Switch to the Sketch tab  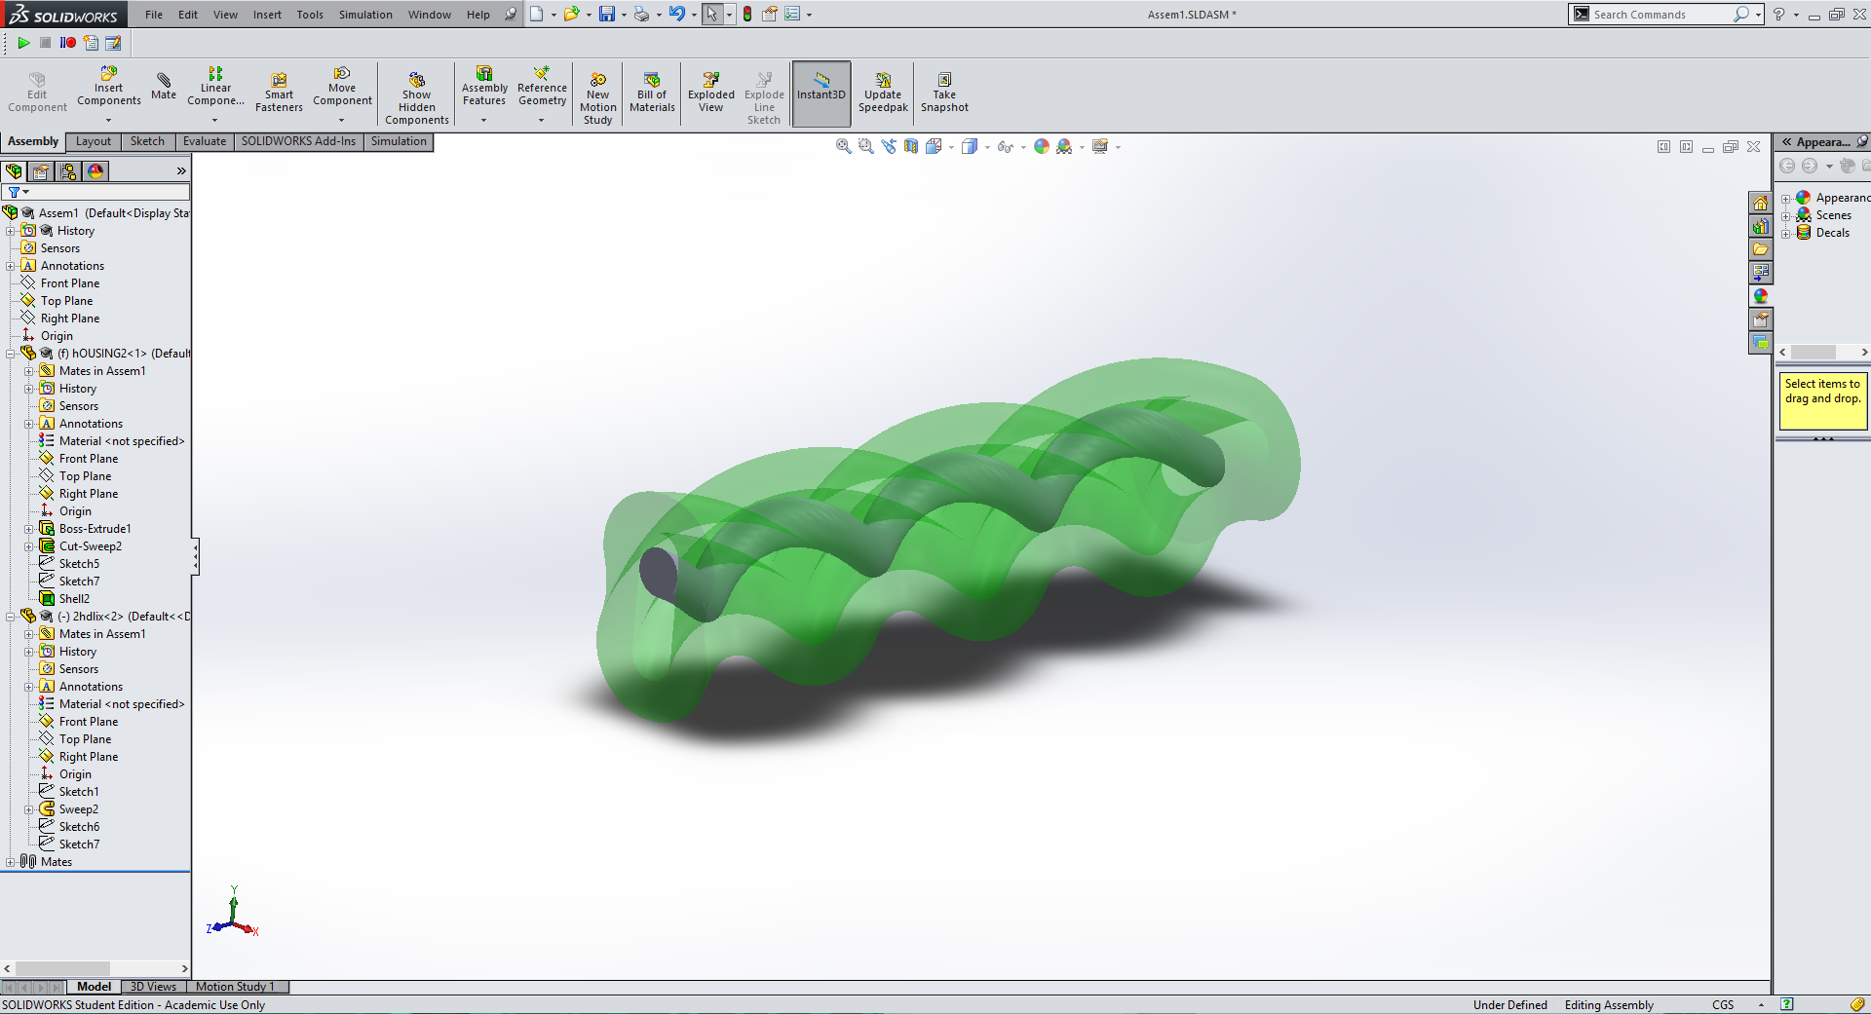pyautogui.click(x=147, y=141)
